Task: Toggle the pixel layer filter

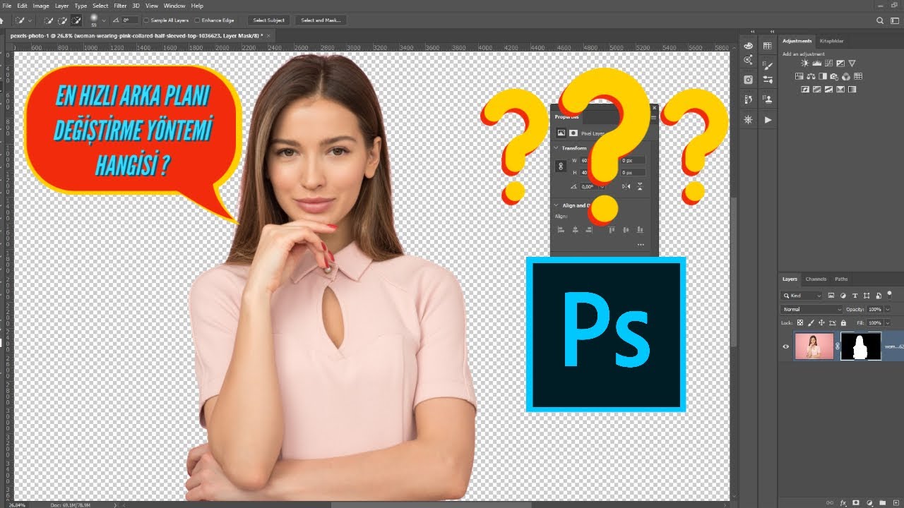Action: [831, 296]
